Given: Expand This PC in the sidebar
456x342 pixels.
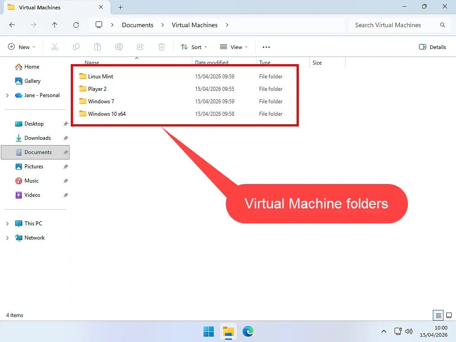Looking at the screenshot, I should (8, 223).
